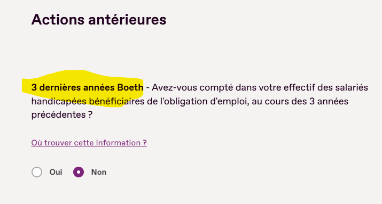
Task: Click the Non label text
Action: point(99,172)
